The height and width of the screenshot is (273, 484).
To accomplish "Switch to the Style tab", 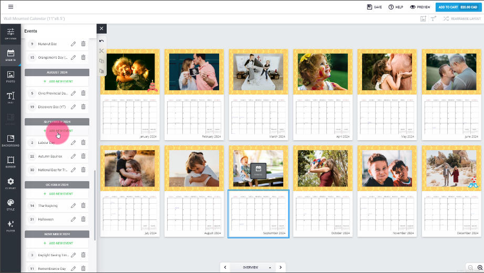I will tap(11, 204).
